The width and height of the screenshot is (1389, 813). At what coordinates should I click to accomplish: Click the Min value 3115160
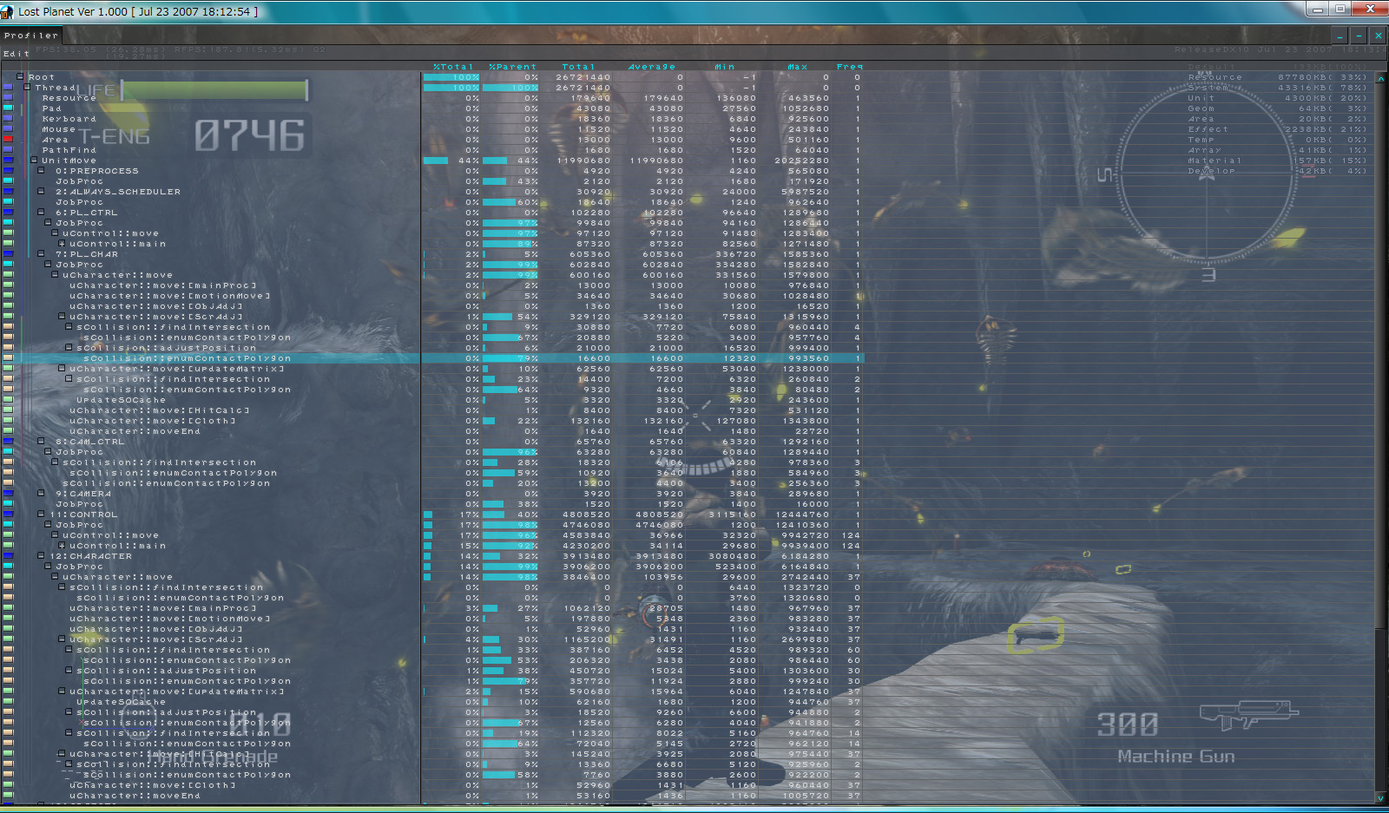pyautogui.click(x=733, y=515)
